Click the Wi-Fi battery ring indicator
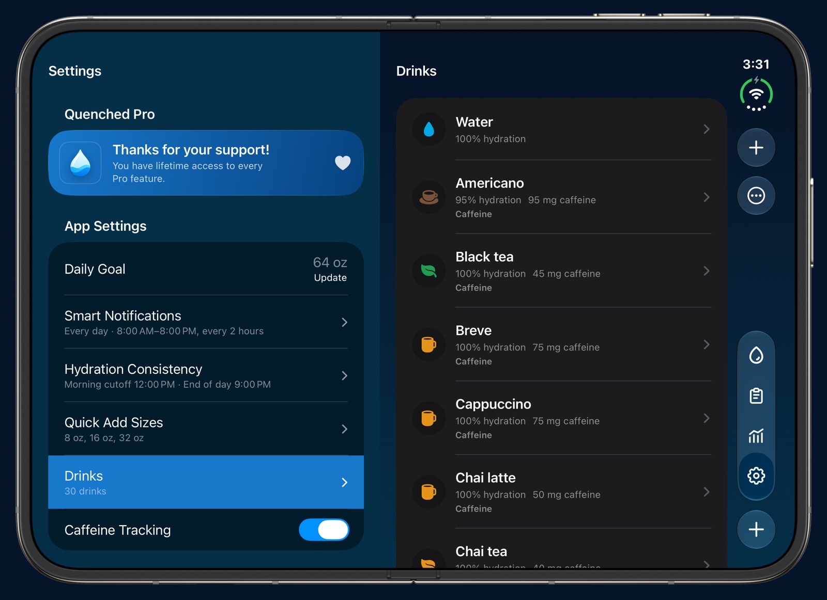Image resolution: width=827 pixels, height=600 pixels. tap(756, 94)
